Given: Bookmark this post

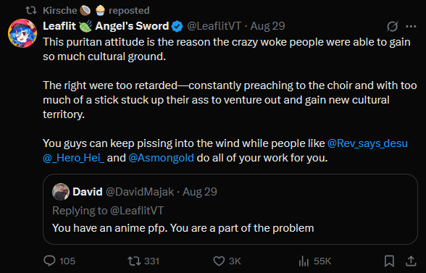Looking at the screenshot, I should 389,261.
